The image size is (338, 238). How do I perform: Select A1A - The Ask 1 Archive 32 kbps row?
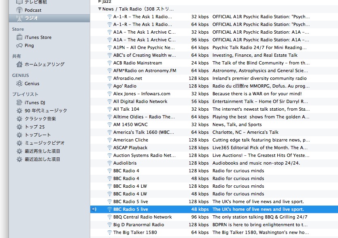coord(214,32)
